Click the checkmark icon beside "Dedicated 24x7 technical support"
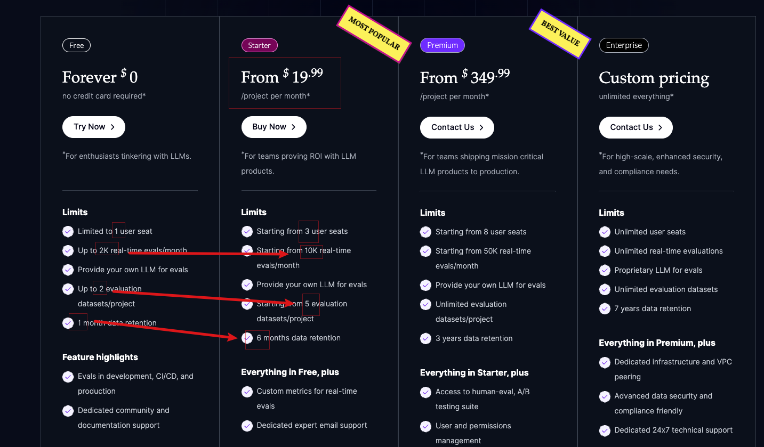 605,430
